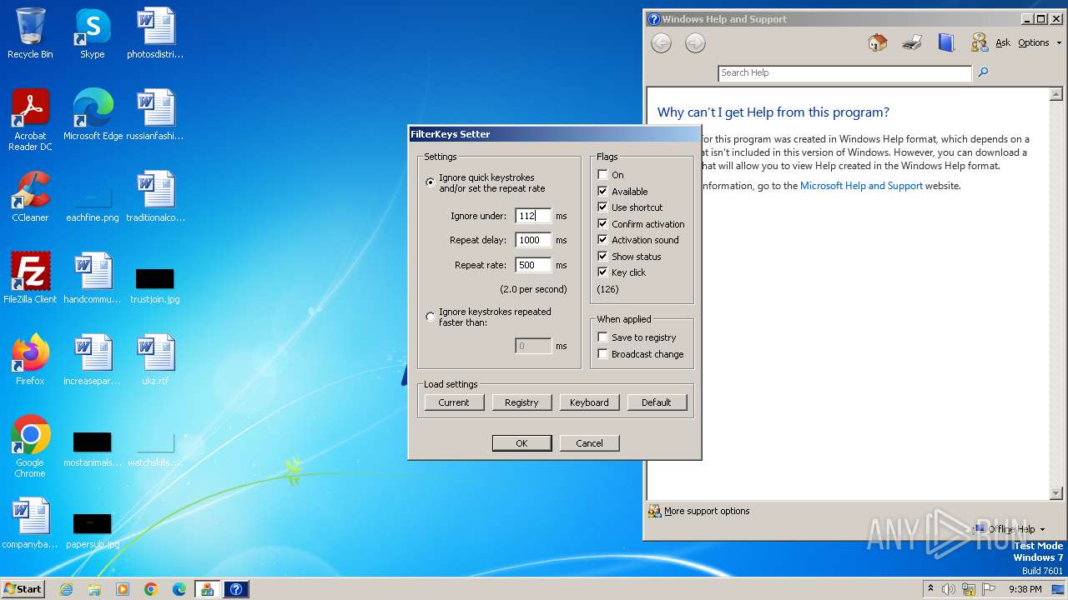Uncheck Show status flag

tap(602, 256)
